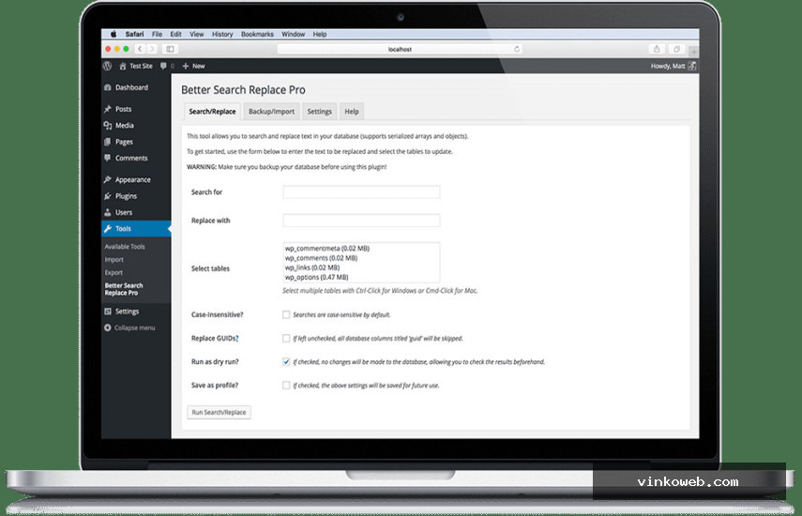Enable the Save as profile checkbox
802x516 pixels.
(x=286, y=385)
